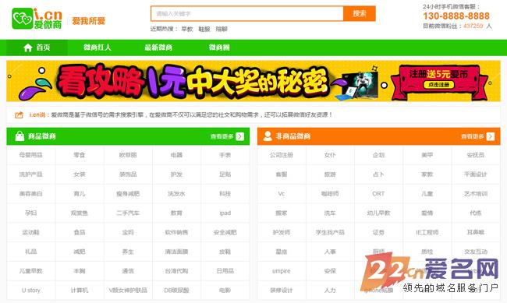Viewport: 507px width, 303px height.
Task: Select the 电器 category cell
Action: [x=176, y=155]
